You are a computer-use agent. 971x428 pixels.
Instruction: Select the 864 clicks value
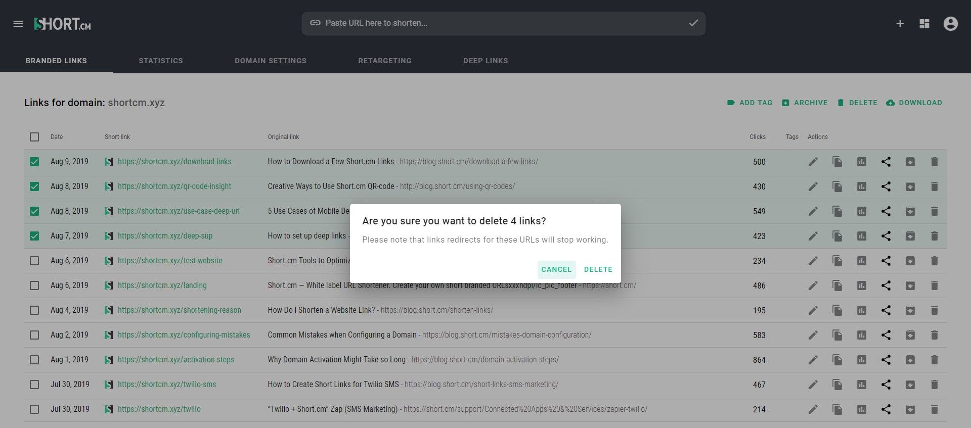[759, 360]
